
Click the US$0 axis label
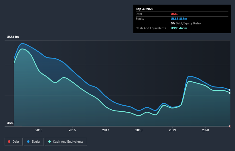click(11, 123)
